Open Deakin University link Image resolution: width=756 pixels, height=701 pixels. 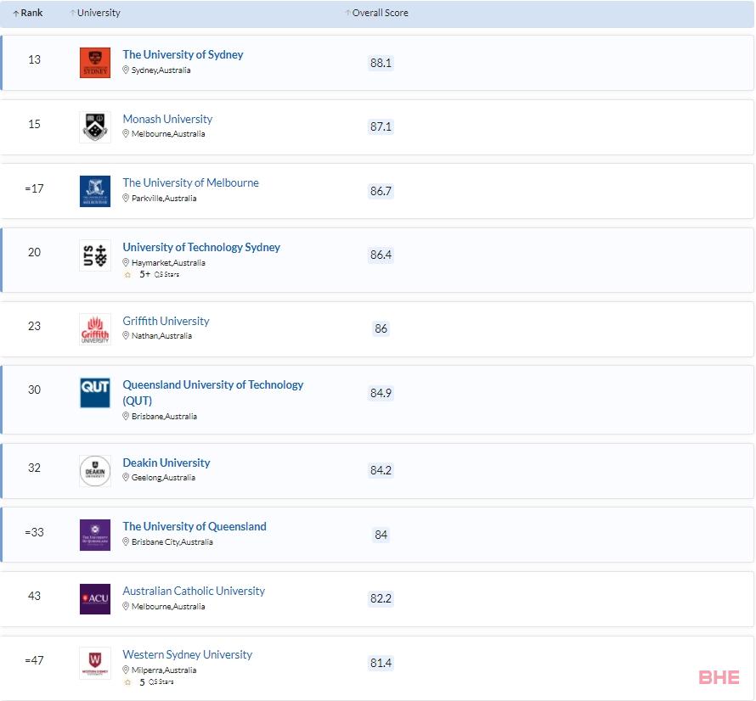[166, 463]
